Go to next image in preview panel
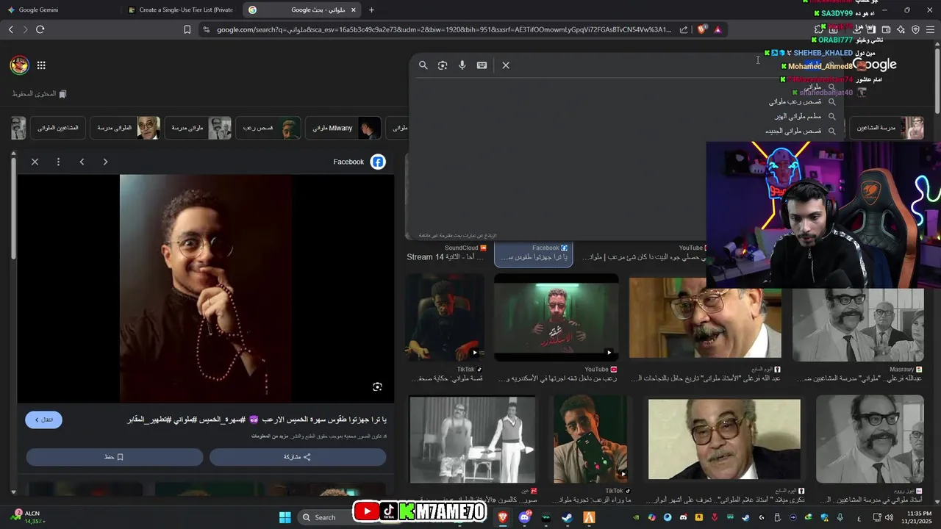Viewport: 941px width, 529px height. [105, 162]
